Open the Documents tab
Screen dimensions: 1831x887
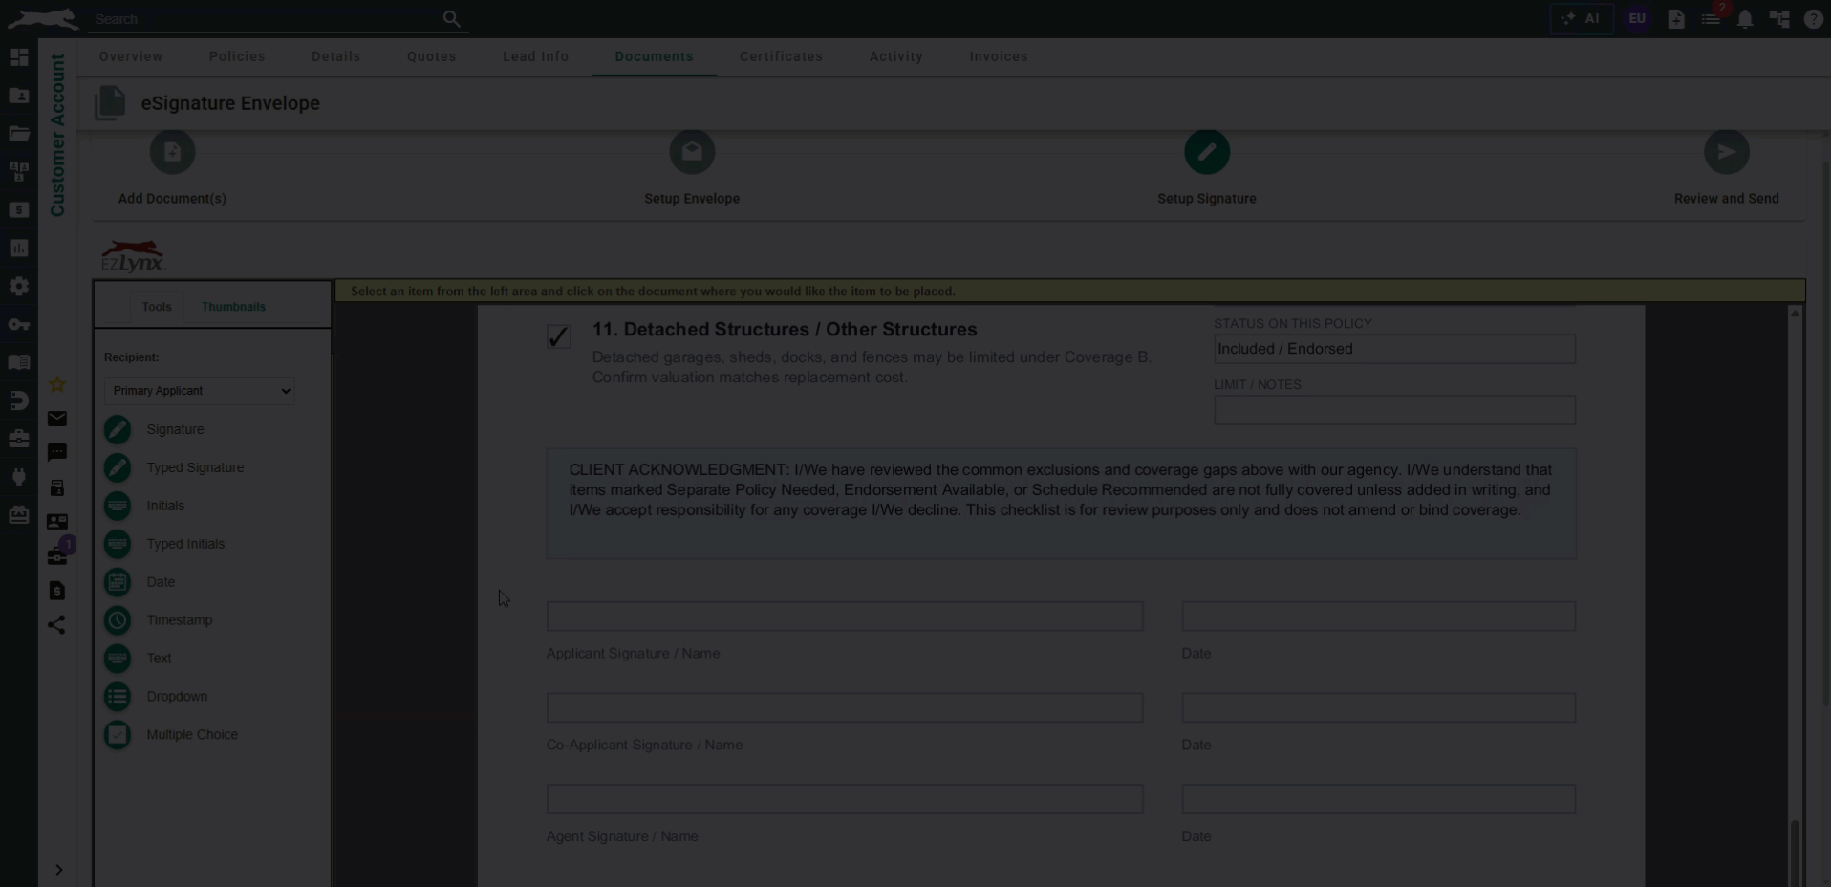click(x=655, y=56)
